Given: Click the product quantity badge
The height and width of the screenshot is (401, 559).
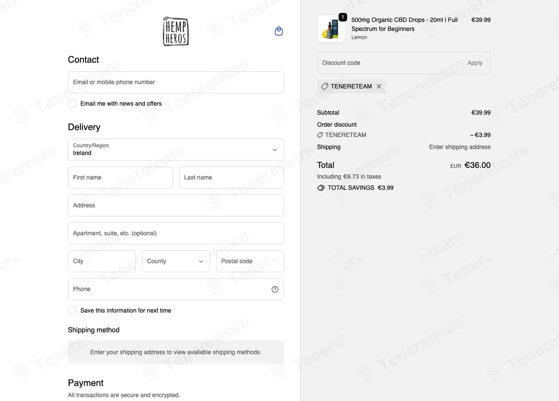Looking at the screenshot, I should click(343, 17).
